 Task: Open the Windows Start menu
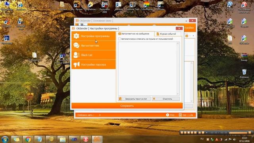tap(5, 139)
